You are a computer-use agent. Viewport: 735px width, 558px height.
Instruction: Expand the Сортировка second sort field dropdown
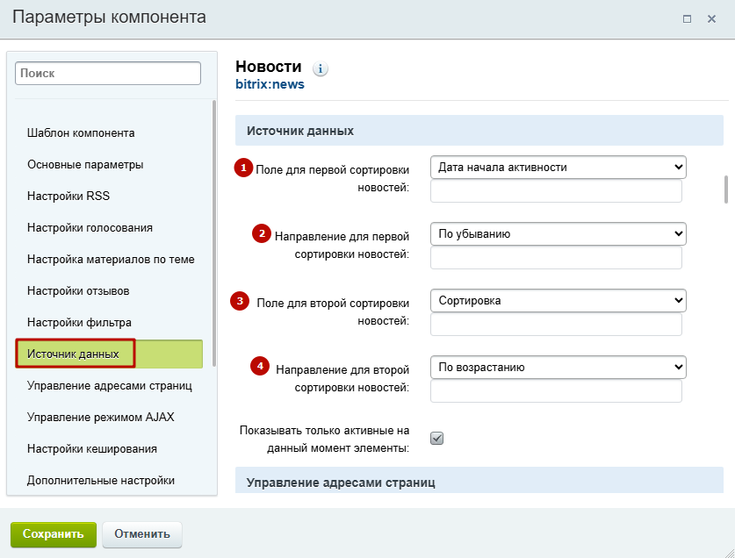(x=558, y=300)
